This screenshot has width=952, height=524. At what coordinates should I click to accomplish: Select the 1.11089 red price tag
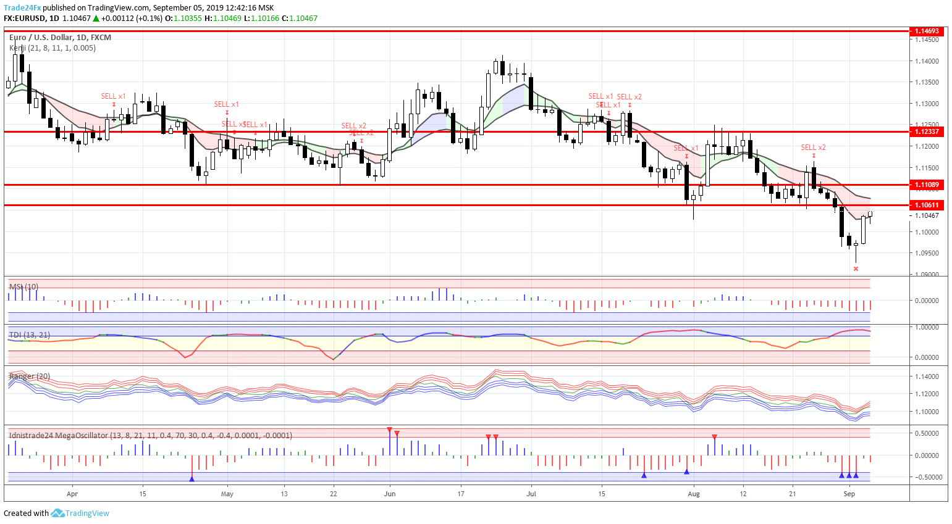point(927,185)
